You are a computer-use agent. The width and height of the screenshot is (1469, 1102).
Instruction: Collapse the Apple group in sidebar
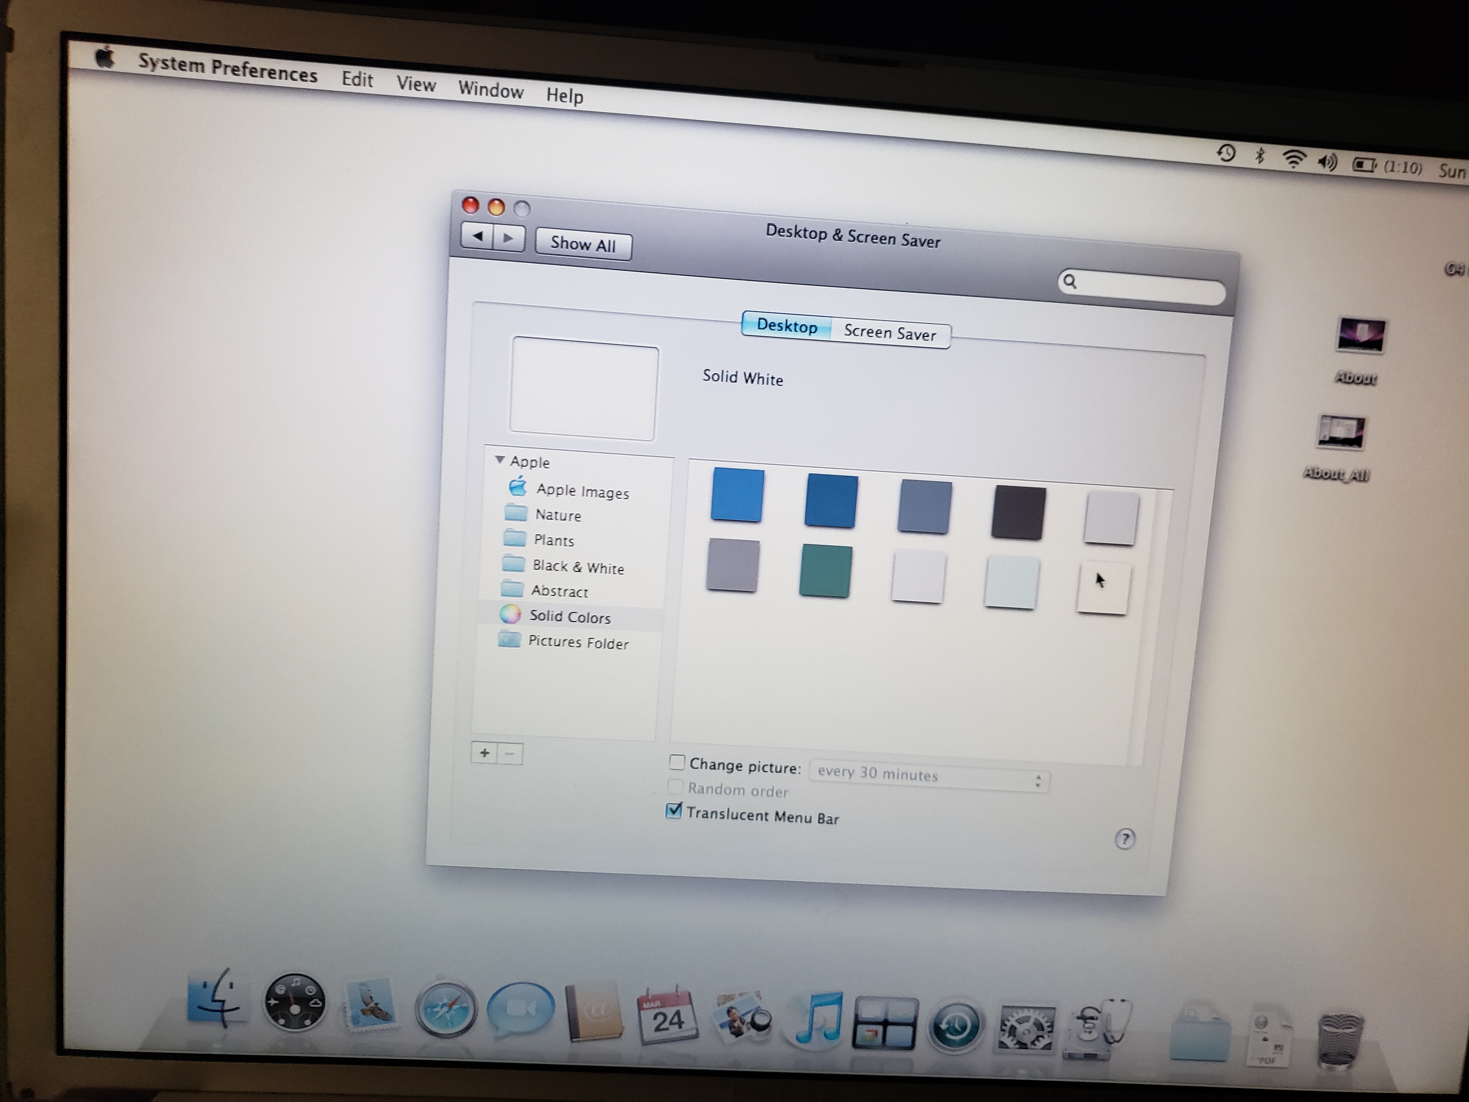coord(500,460)
